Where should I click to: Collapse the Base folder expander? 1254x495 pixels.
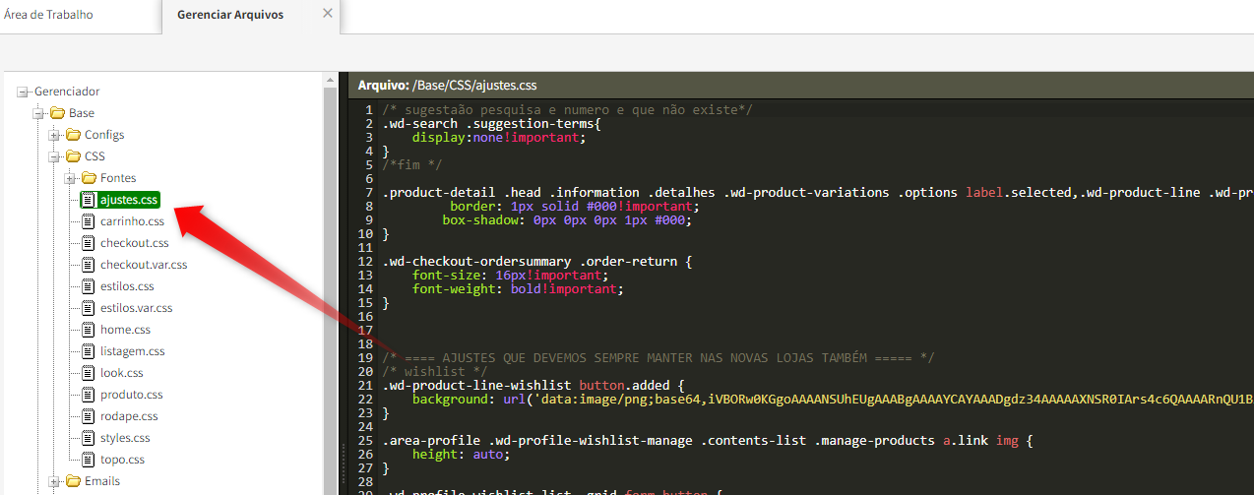click(39, 113)
